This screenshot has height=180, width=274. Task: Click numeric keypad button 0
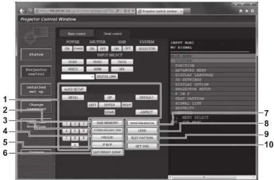point(75,145)
